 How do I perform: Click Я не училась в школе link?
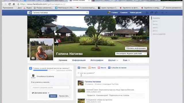40,82
